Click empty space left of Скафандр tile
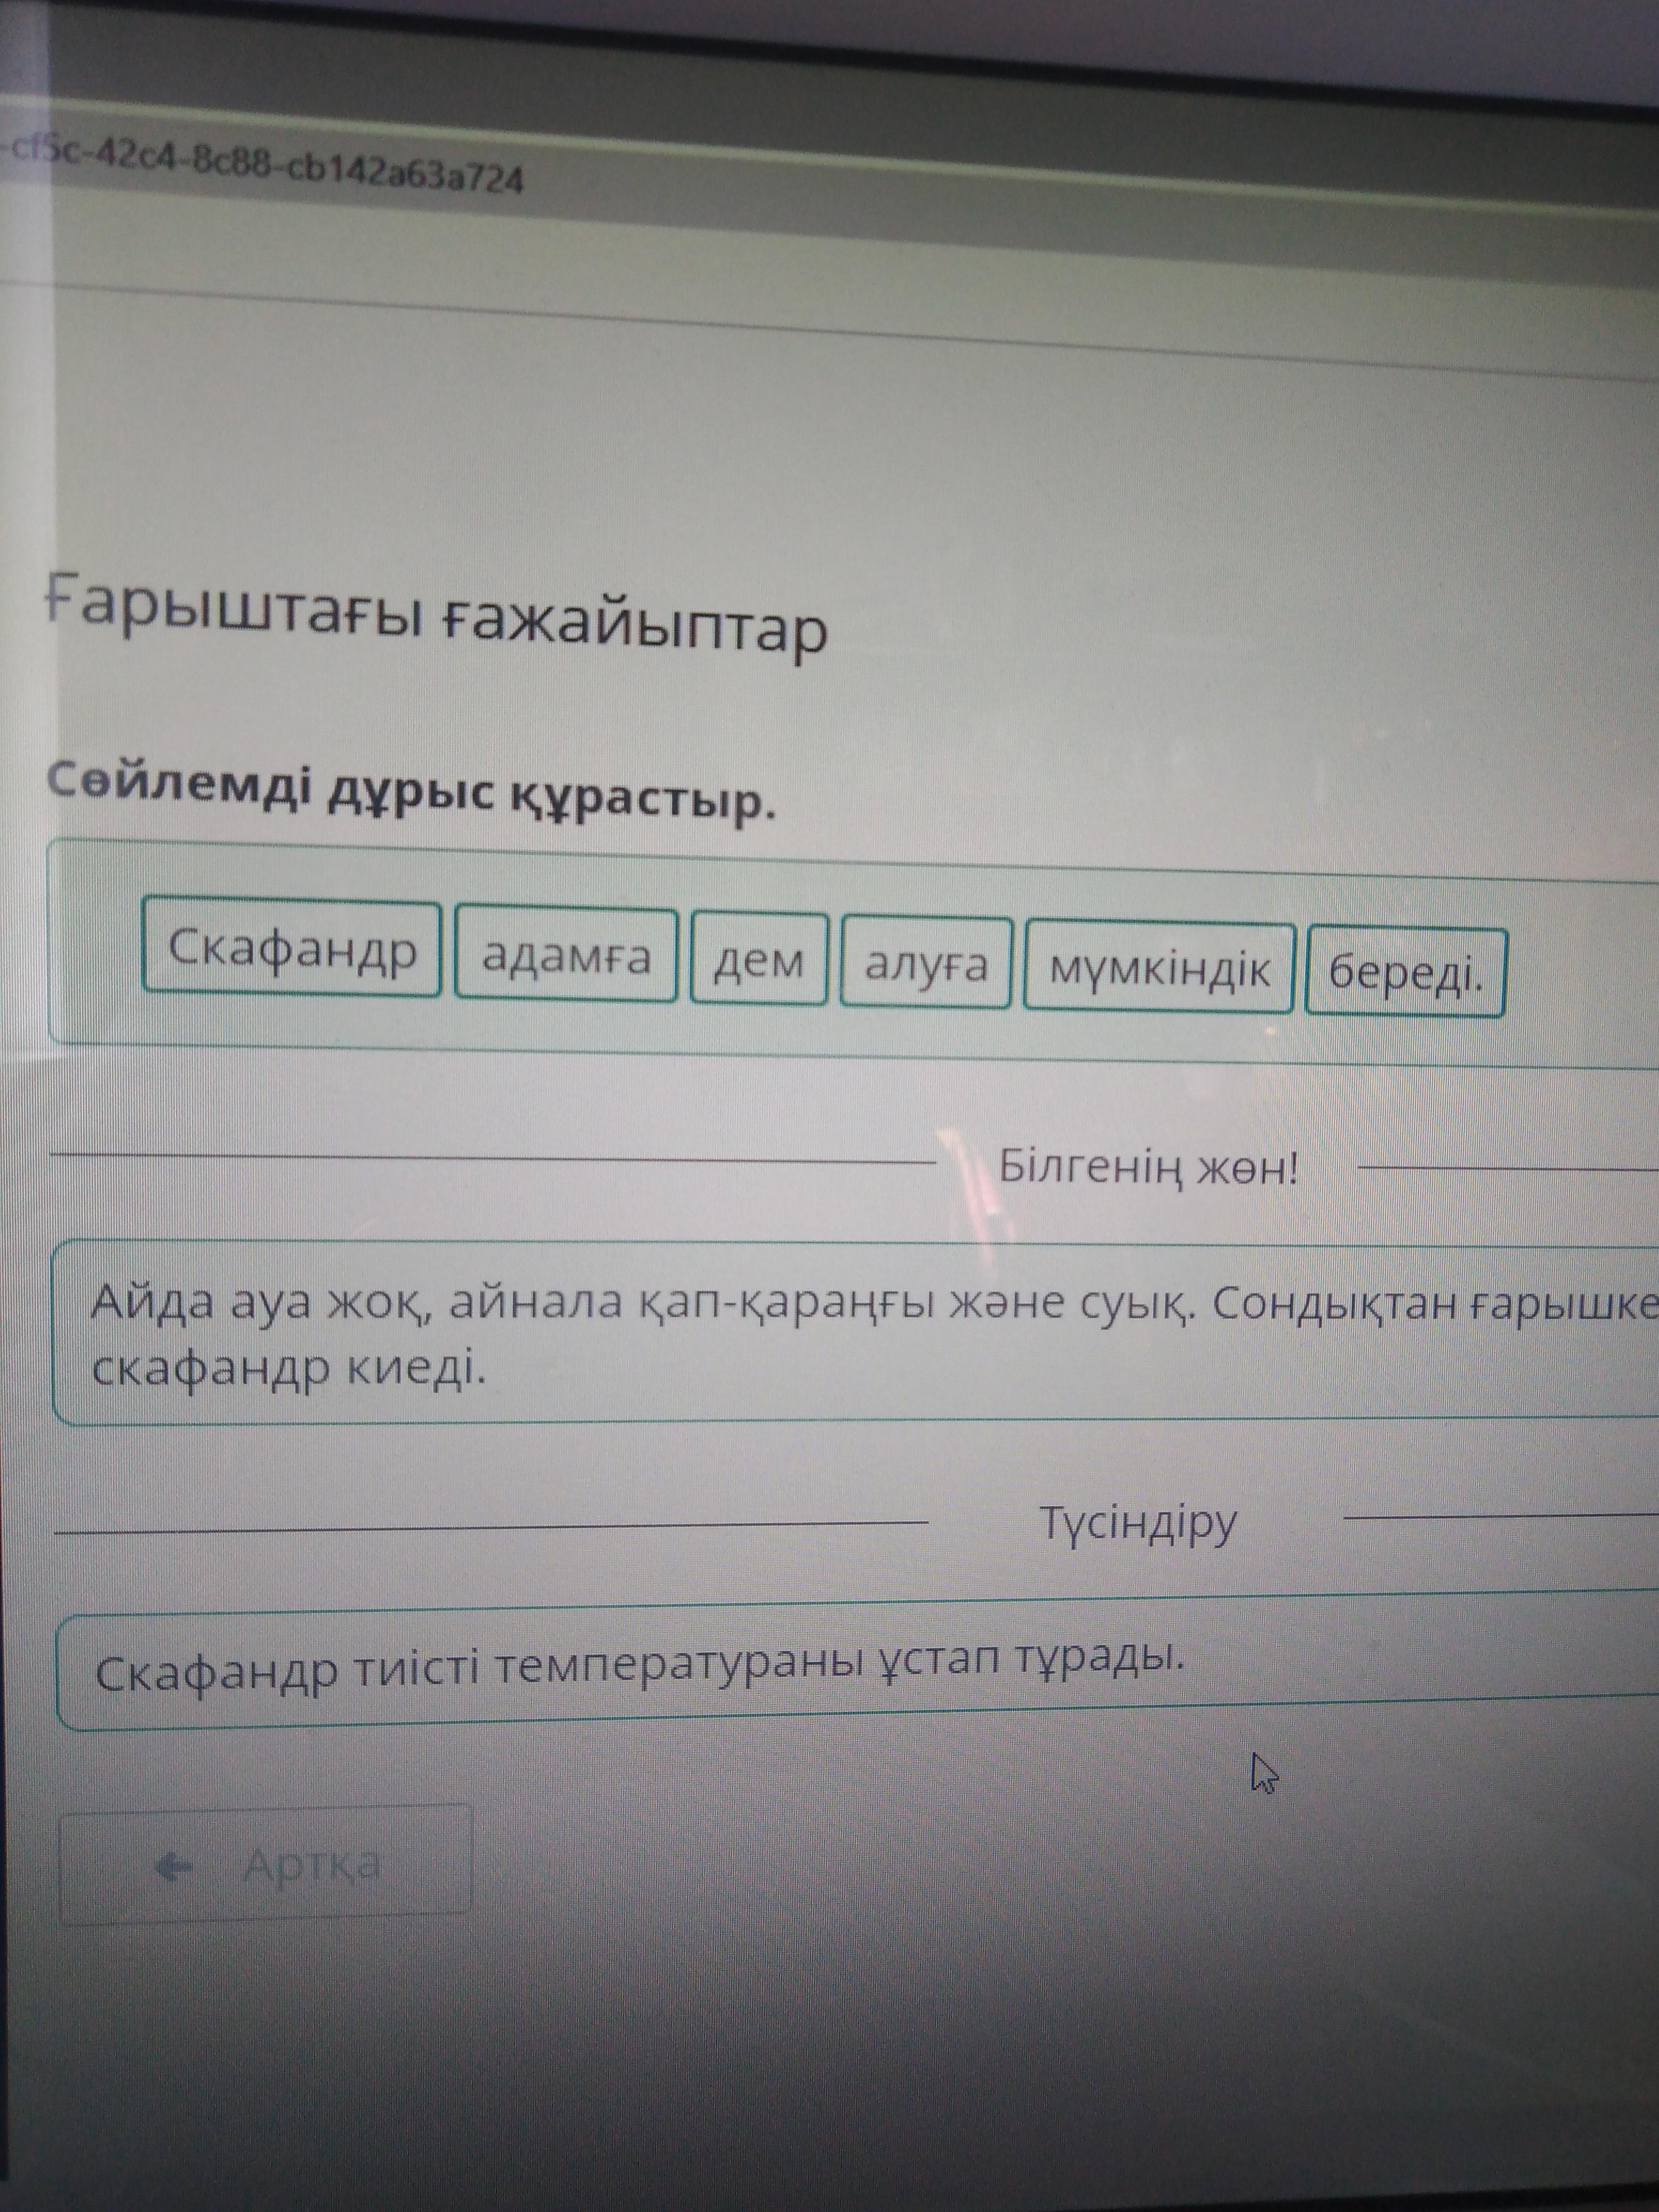This screenshot has height=2212, width=1659. point(96,945)
